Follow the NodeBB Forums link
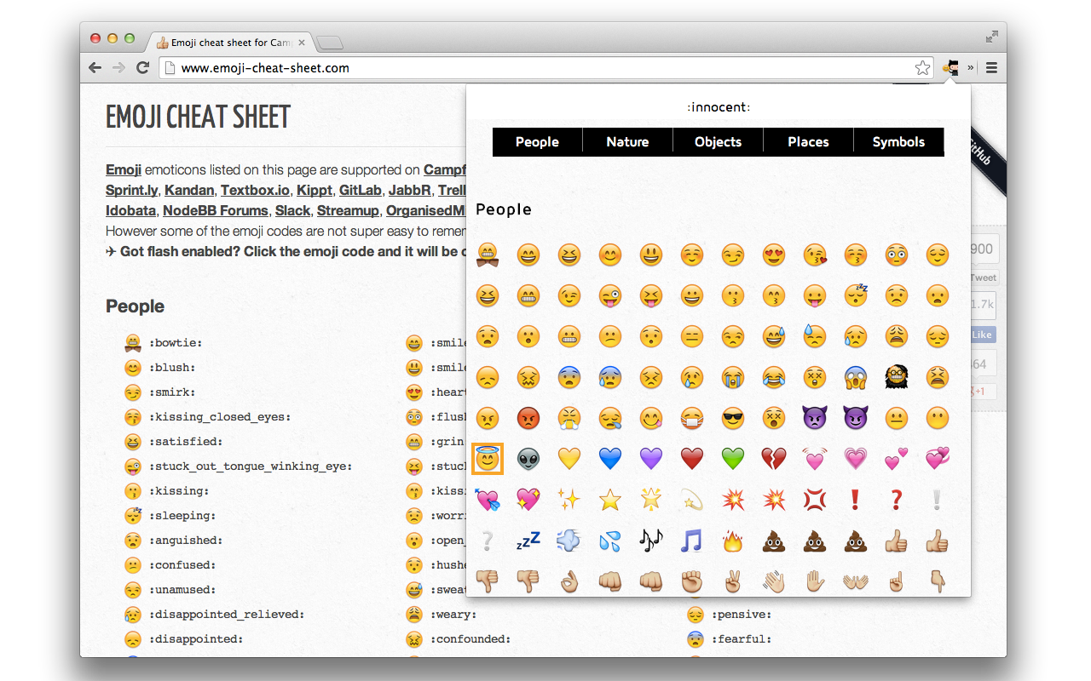The width and height of the screenshot is (1091, 681). [216, 210]
